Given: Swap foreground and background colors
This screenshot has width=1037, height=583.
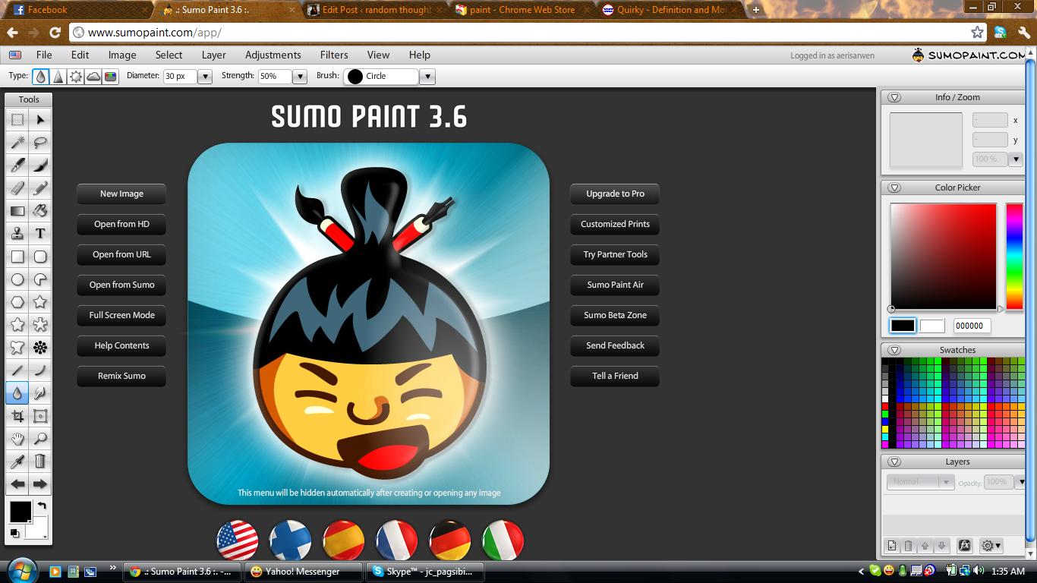Looking at the screenshot, I should click(x=42, y=506).
